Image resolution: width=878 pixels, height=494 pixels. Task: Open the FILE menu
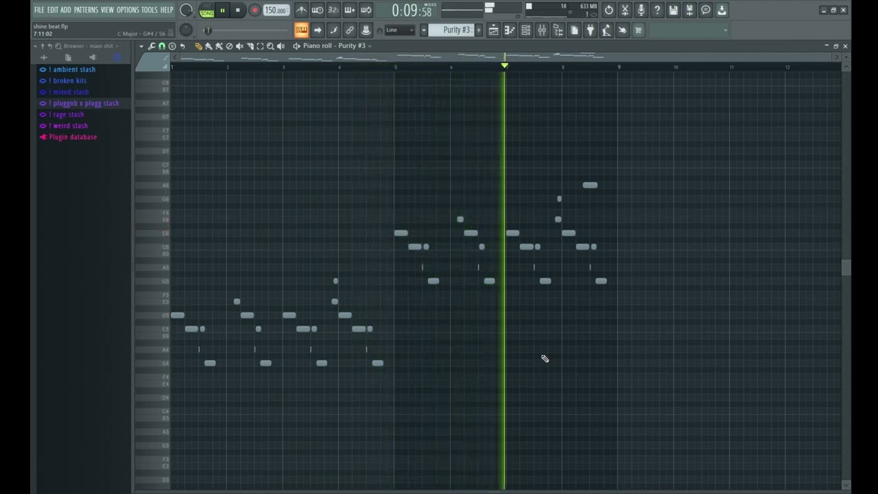[39, 10]
